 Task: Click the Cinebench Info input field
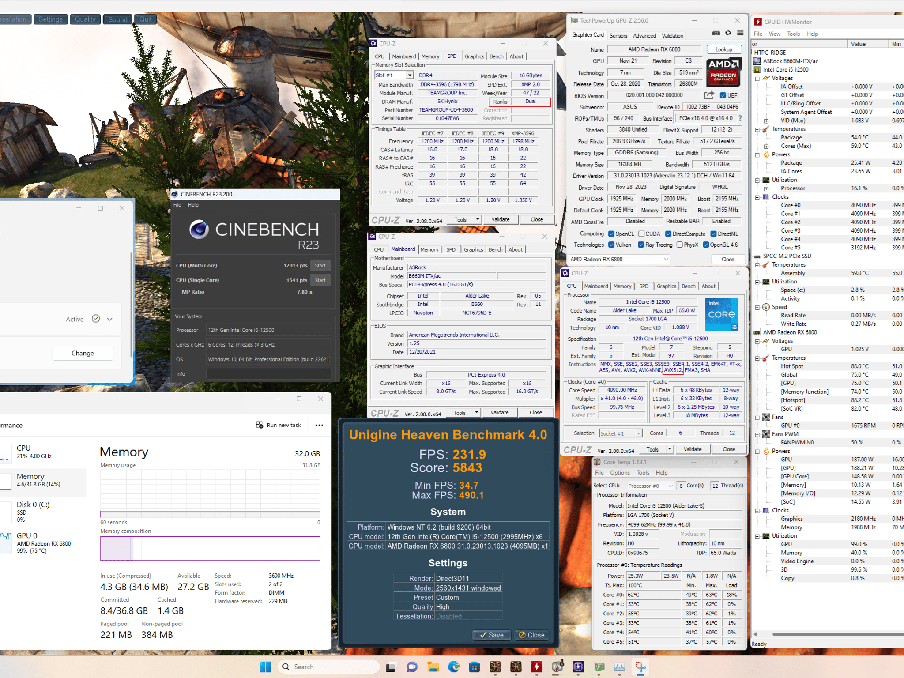[x=268, y=374]
